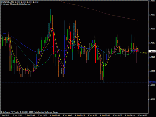
Task: Click the '8 Jan 00:05' time axis label
Action: click(55, 116)
